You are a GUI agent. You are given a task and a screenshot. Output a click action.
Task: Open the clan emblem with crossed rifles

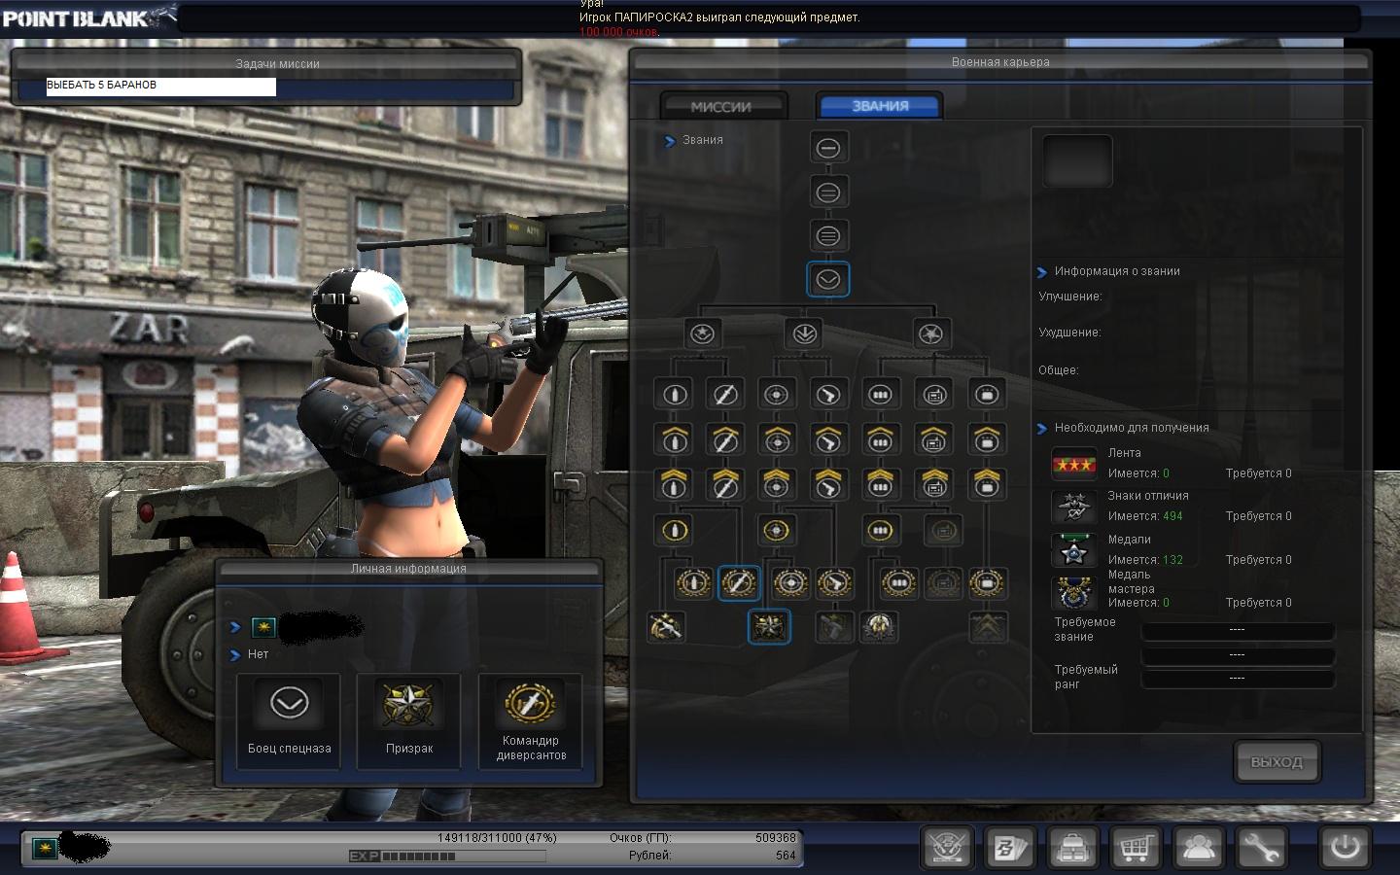click(x=948, y=847)
